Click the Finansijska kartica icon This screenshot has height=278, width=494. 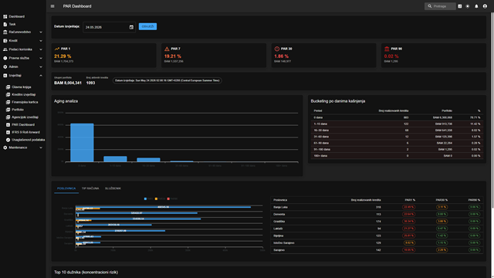pos(8,102)
